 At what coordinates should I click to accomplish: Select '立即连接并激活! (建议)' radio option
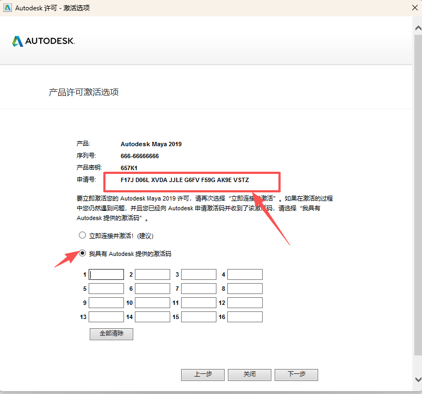point(82,235)
